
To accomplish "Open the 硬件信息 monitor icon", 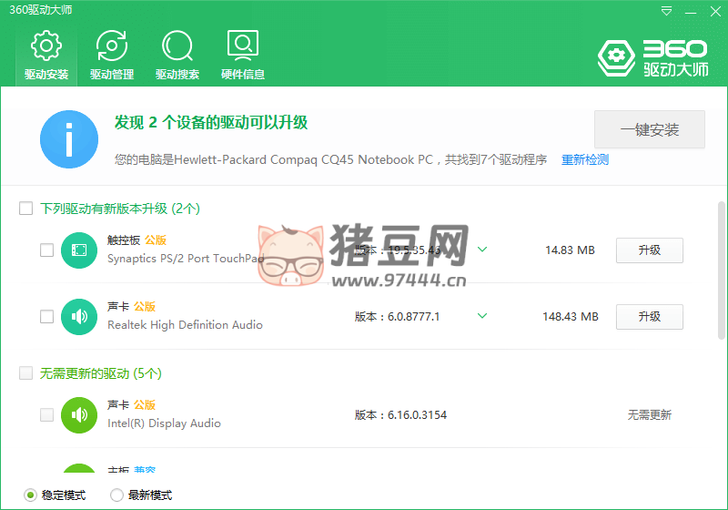I will [x=243, y=46].
